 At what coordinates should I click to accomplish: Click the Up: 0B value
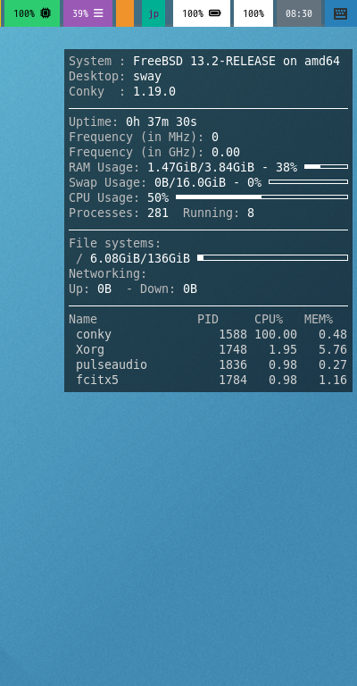tap(104, 289)
